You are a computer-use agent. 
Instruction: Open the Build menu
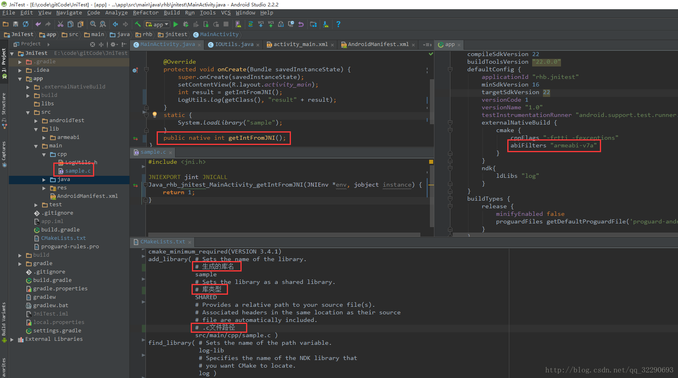tap(172, 13)
